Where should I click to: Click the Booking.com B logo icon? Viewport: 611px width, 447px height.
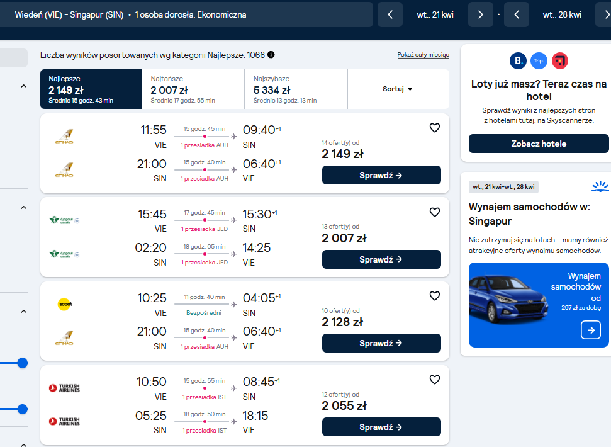pyautogui.click(x=518, y=61)
